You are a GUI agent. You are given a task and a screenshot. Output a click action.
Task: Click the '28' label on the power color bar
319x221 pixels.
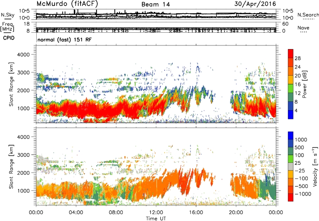297,58
